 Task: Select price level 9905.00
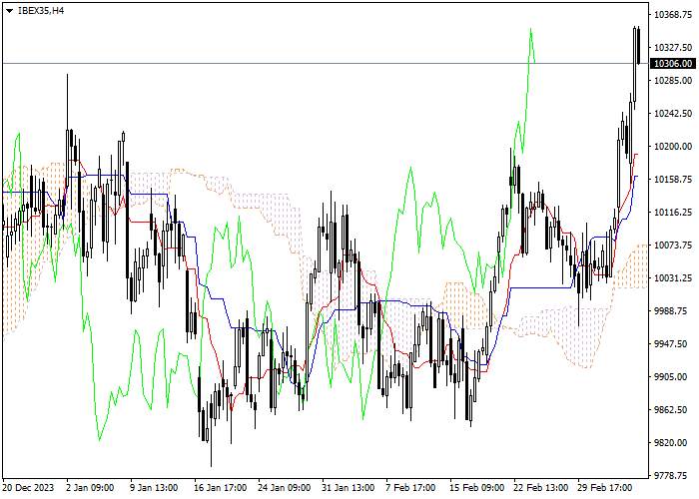671,376
